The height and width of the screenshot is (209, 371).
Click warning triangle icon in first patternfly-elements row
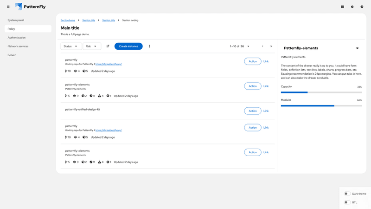pyautogui.click(x=99, y=96)
